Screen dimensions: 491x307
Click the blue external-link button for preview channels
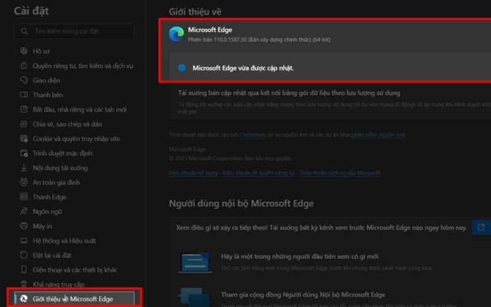pos(481,227)
